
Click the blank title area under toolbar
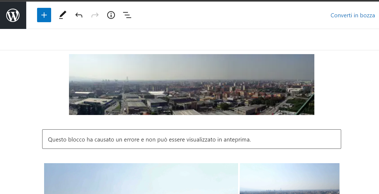tap(189, 40)
